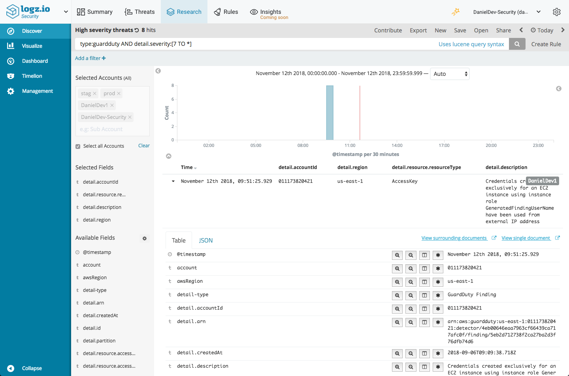Image resolution: width=569 pixels, height=376 pixels.
Task: Filter out value on @timestamp row
Action: pos(411,255)
